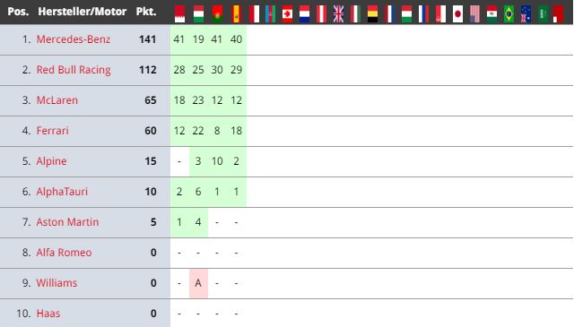The image size is (574, 327).
Task: Click the Pkt. column header
Action: (146, 12)
